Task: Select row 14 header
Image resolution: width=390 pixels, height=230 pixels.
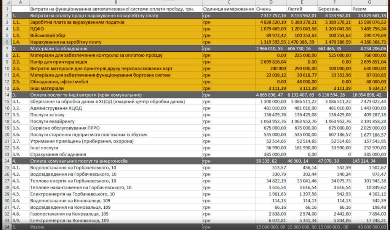Action: pyautogui.click(x=7, y=95)
